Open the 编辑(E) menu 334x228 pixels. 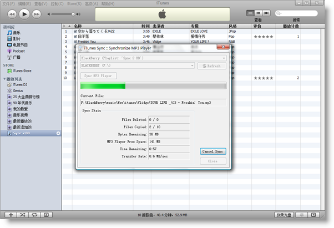pos(24,4)
